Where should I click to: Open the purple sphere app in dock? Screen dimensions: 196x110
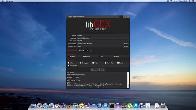(x=118, y=106)
